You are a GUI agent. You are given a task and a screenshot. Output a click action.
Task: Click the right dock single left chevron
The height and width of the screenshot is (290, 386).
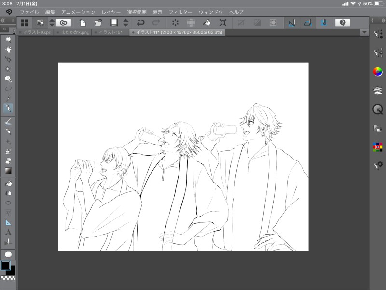[x=372, y=21]
